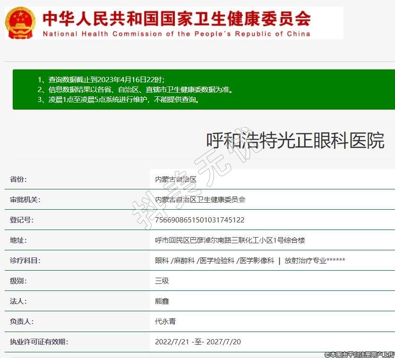Image resolution: width=395 pixels, height=358 pixels.
Task: Select the hospital level value 三级
Action: click(x=162, y=281)
